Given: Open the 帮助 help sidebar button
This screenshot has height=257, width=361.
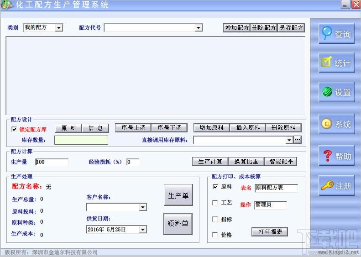Looking at the screenshot, I should pyautogui.click(x=336, y=156).
